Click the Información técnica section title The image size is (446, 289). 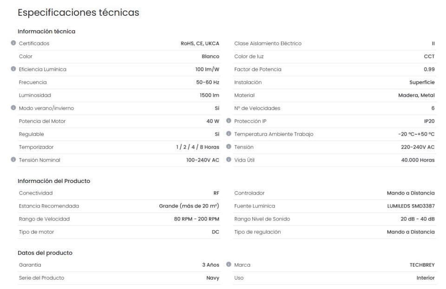pyautogui.click(x=46, y=31)
